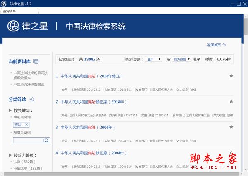Image resolution: width=248 pixels, height=176 pixels.
Task: Star the 宪法（2018年修正）result
Action: [231, 76]
